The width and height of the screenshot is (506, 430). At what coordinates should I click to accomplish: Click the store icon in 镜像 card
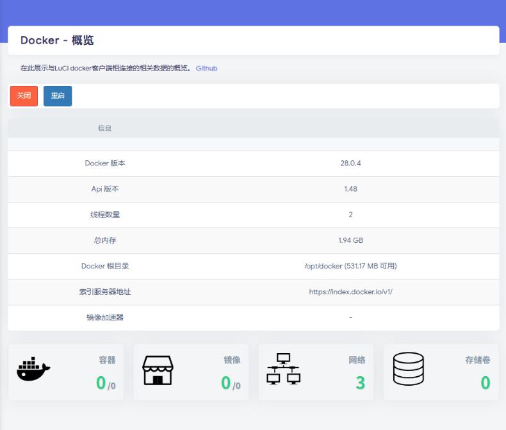click(x=158, y=370)
